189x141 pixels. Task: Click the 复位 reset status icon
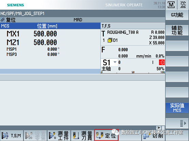[2, 20]
